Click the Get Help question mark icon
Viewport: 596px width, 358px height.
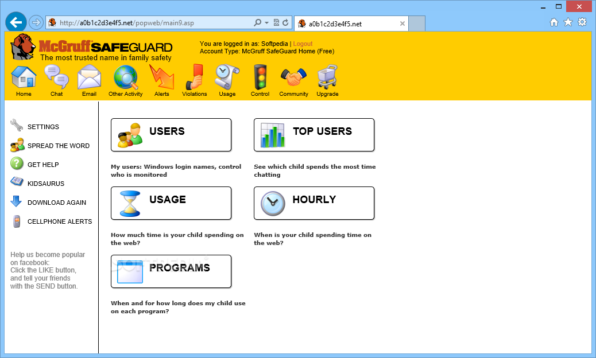point(17,164)
